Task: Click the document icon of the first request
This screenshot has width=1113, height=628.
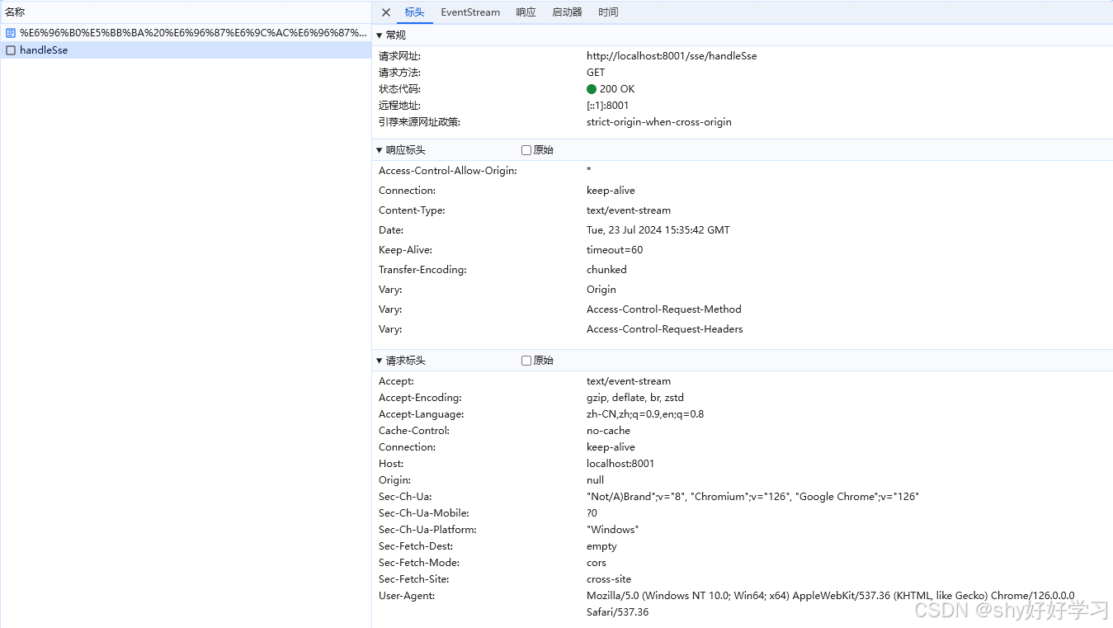Action: click(11, 33)
